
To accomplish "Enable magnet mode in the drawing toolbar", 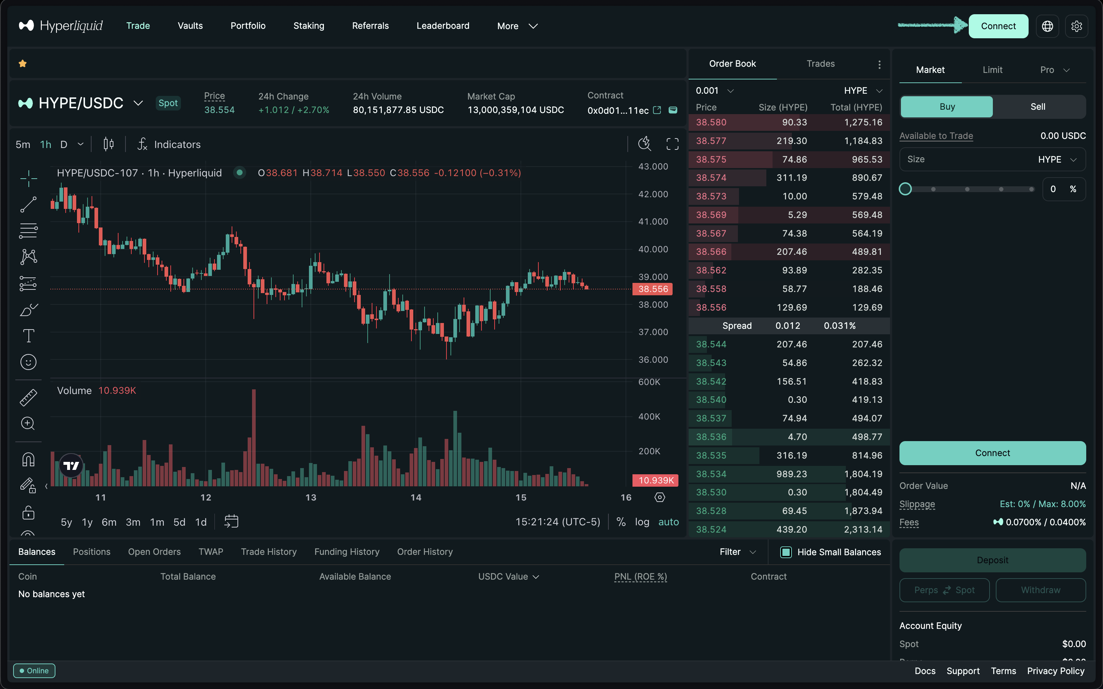I will click(x=28, y=459).
